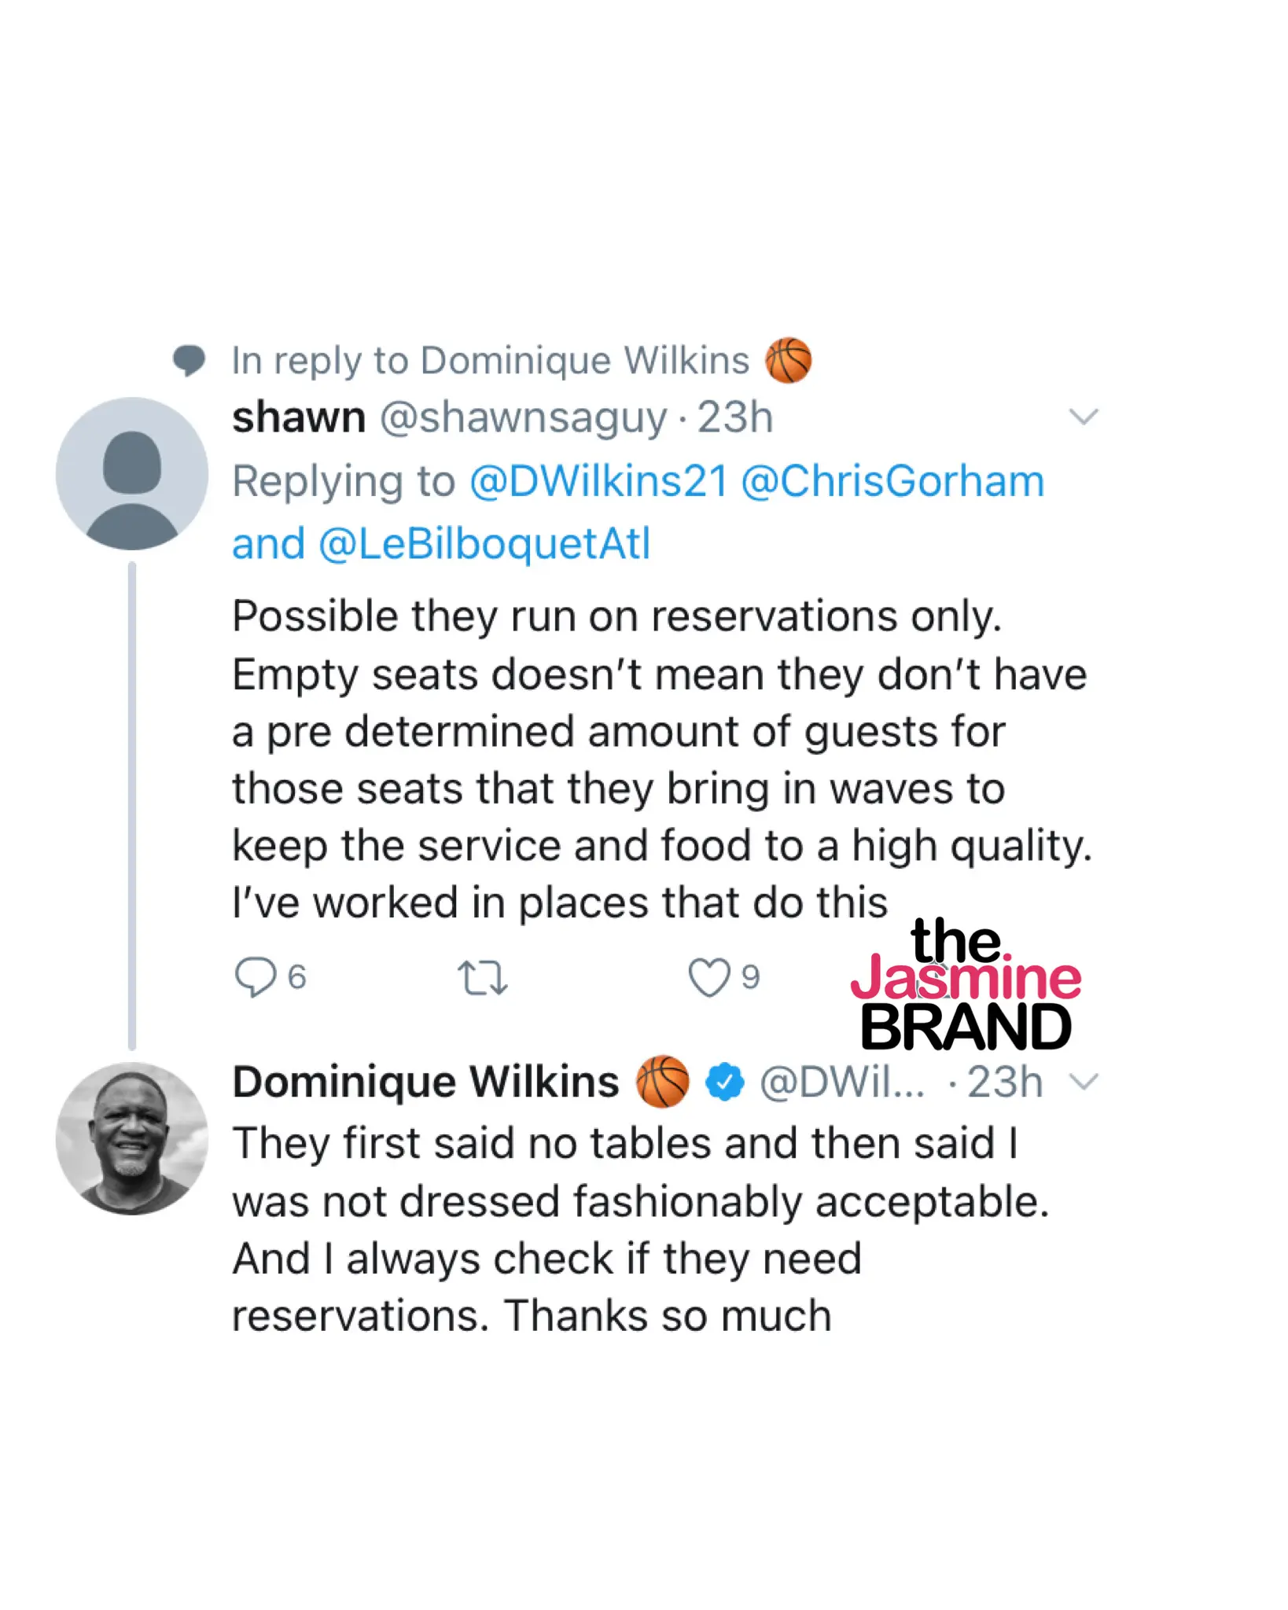Open Dominique Wilkins' profile photo

(132, 1138)
